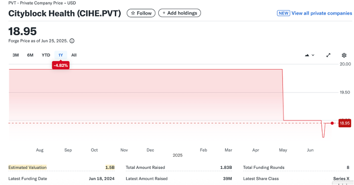354x185 pixels.
Task: Switch to the 6M time range
Action: click(30, 55)
